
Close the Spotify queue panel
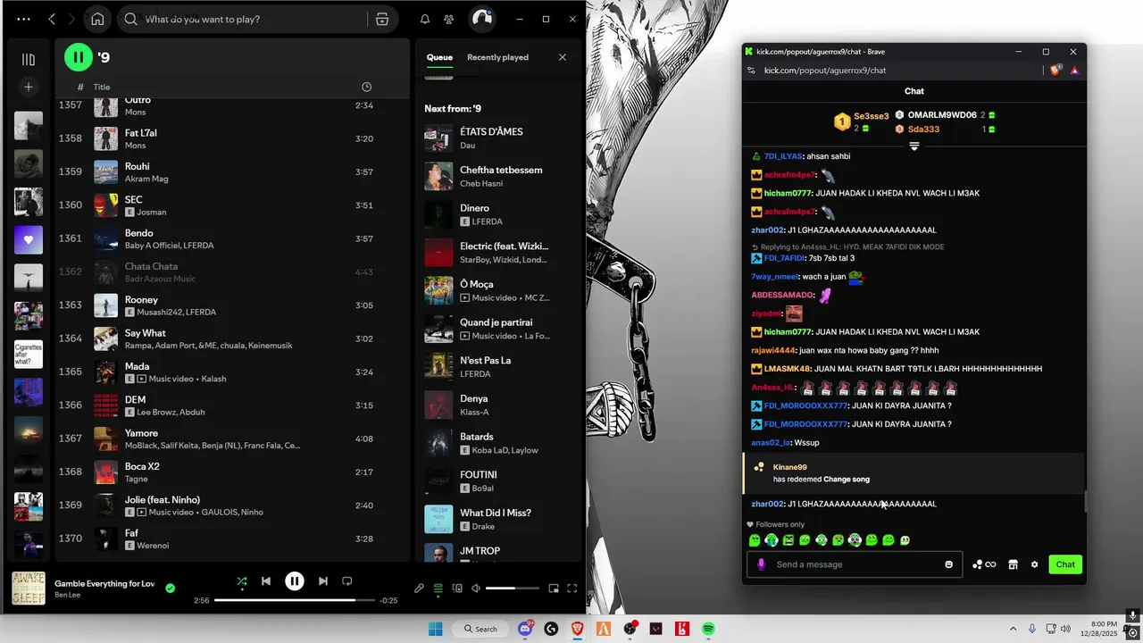(x=563, y=57)
